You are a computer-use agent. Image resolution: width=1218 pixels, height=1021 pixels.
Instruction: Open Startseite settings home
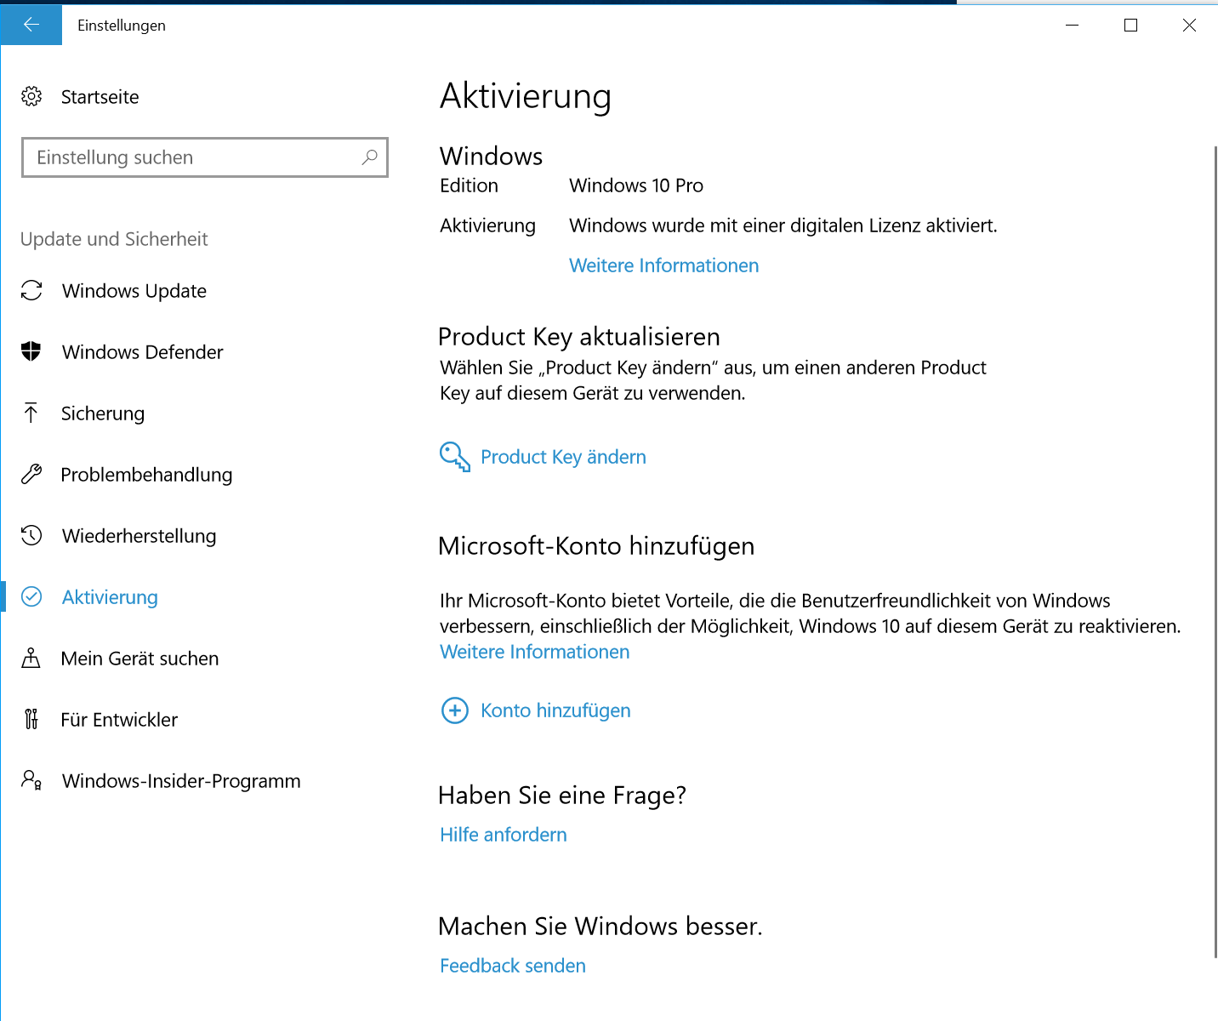point(100,97)
